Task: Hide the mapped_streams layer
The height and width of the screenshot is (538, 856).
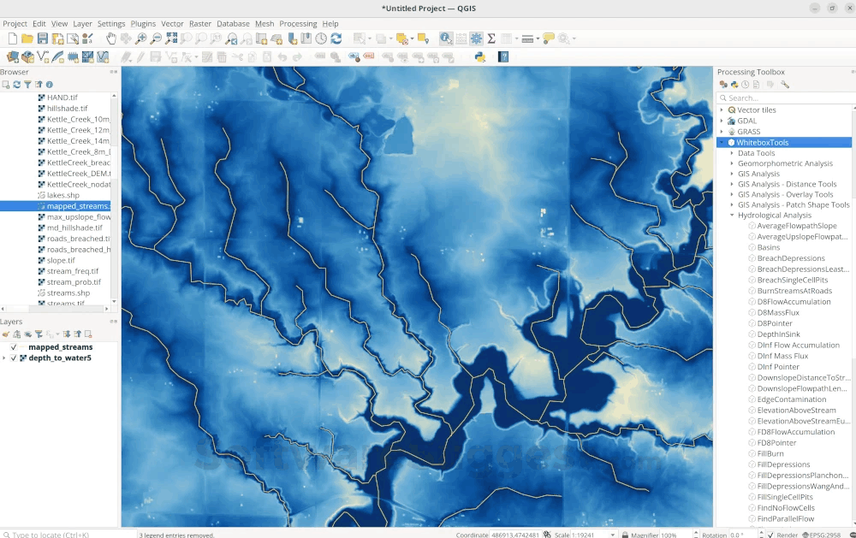Action: tap(14, 347)
